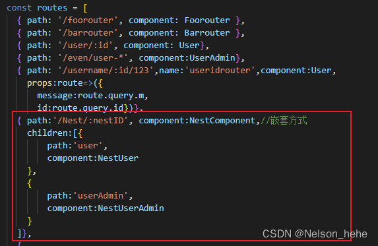This screenshot has width=378, height=246.
Task: Click message:route.query.m line
Action: point(92,96)
